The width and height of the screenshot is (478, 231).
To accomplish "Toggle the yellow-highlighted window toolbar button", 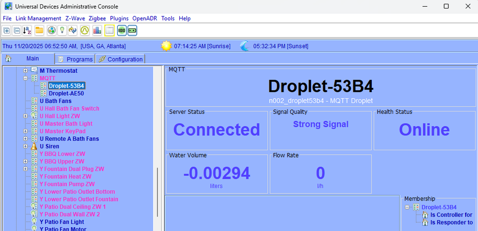I will click(x=109, y=30).
